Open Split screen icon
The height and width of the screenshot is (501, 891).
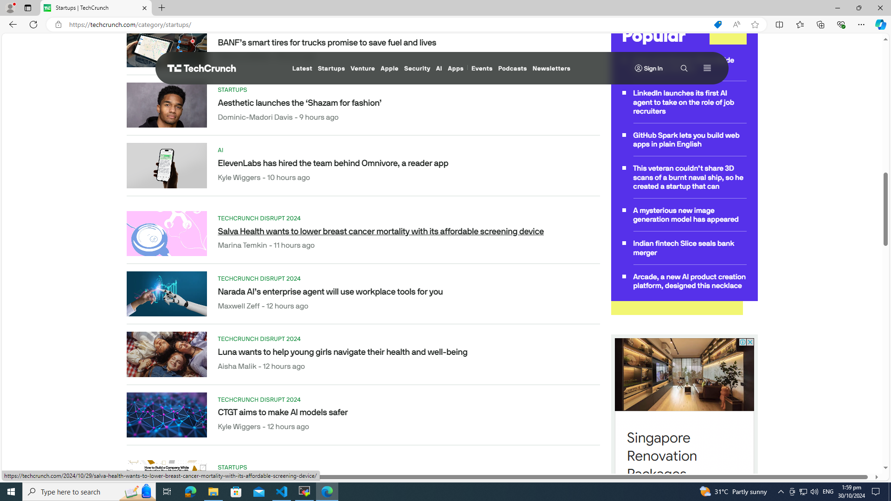[779, 25]
